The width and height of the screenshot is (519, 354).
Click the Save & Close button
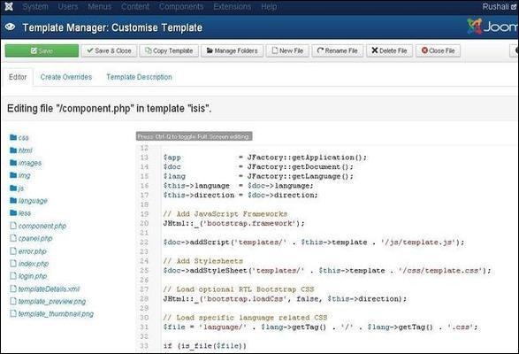point(109,50)
